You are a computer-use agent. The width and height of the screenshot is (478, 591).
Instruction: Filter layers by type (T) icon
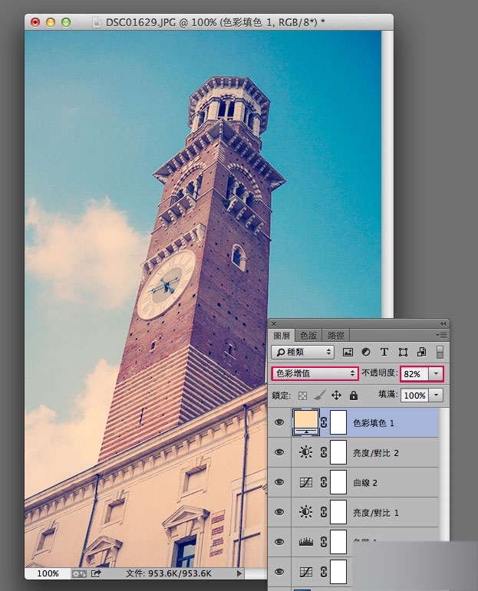[384, 352]
